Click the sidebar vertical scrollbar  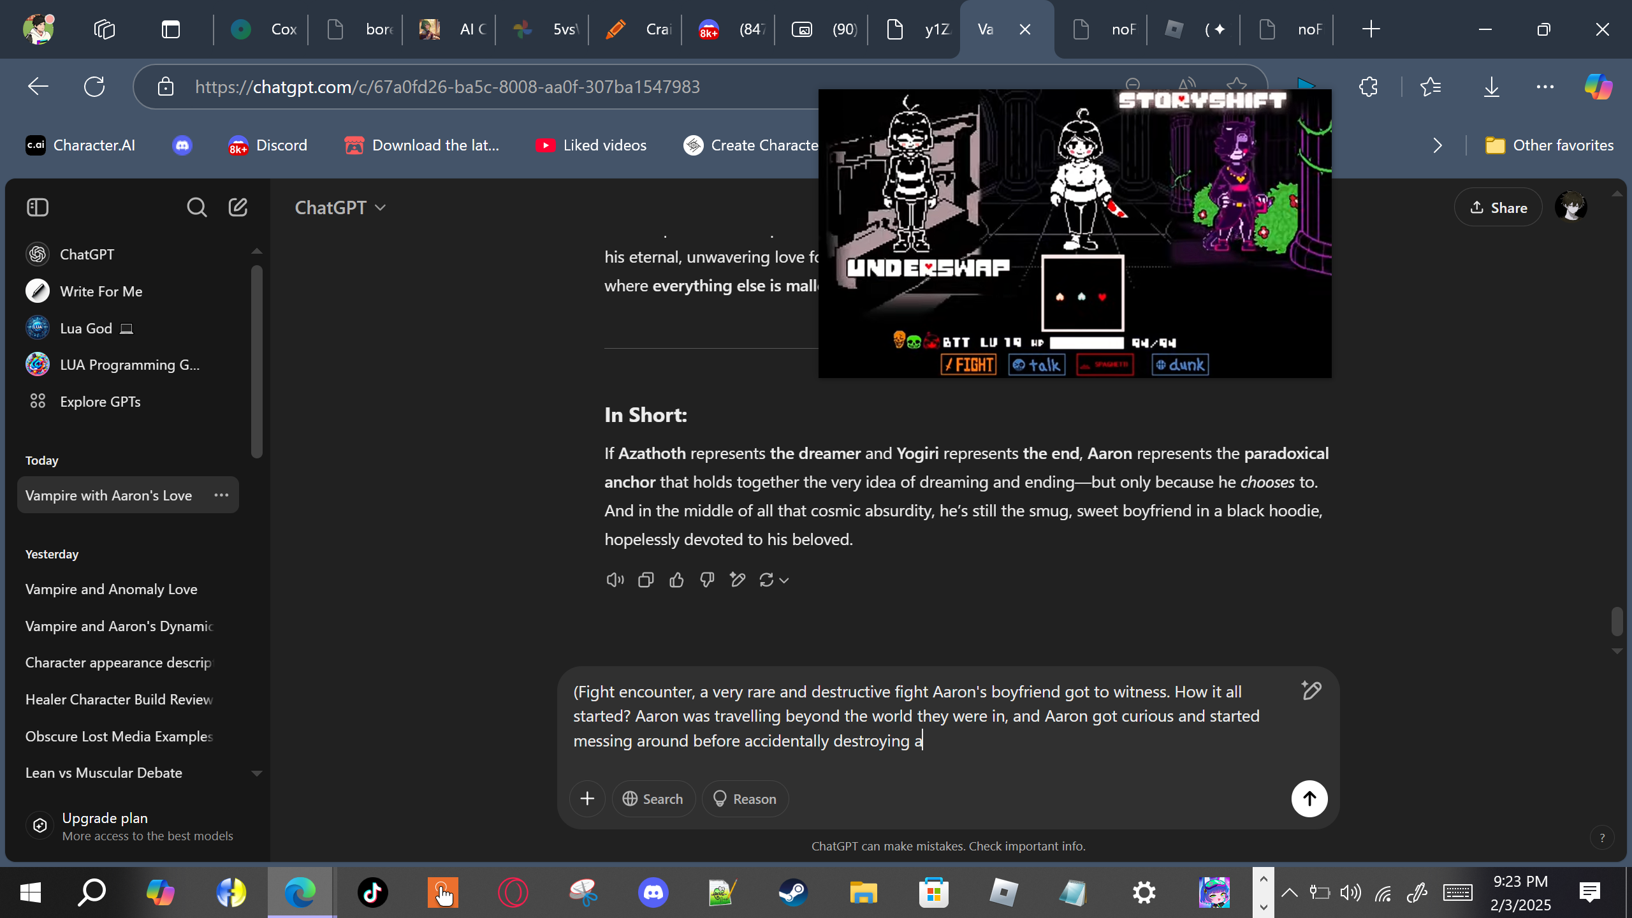point(257,361)
